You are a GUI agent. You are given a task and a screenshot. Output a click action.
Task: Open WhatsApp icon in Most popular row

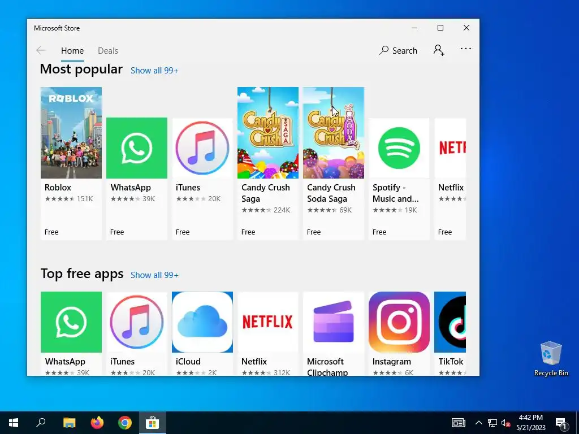coord(137,148)
